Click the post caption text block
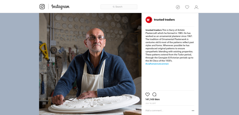 tap(170, 47)
